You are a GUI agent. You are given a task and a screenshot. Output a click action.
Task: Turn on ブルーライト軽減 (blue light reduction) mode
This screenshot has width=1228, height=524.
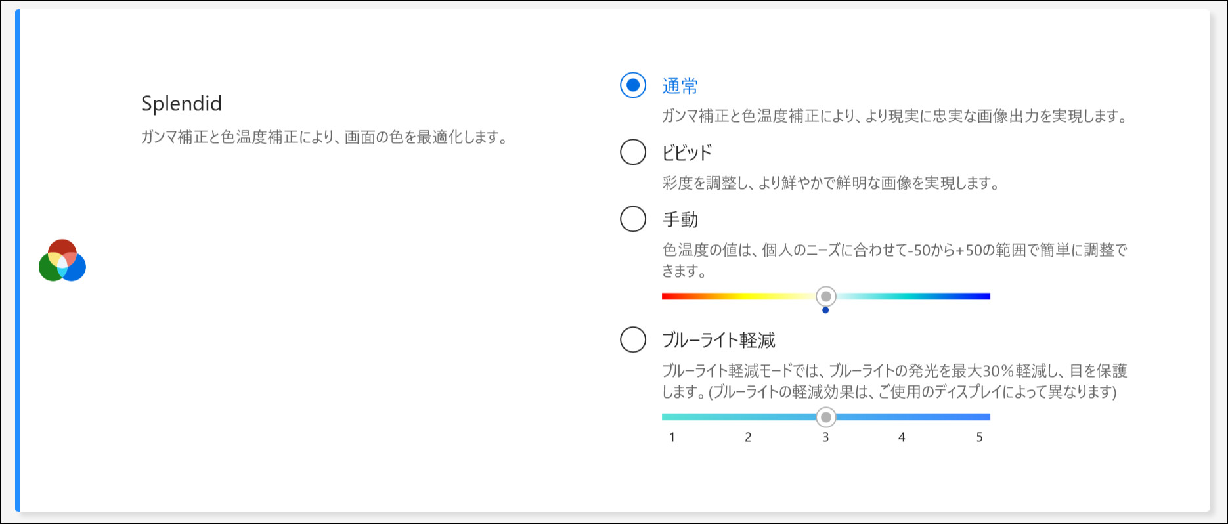point(632,341)
